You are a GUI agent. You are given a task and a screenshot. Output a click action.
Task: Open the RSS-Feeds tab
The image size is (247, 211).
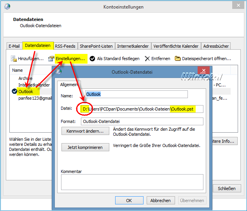(x=65, y=46)
